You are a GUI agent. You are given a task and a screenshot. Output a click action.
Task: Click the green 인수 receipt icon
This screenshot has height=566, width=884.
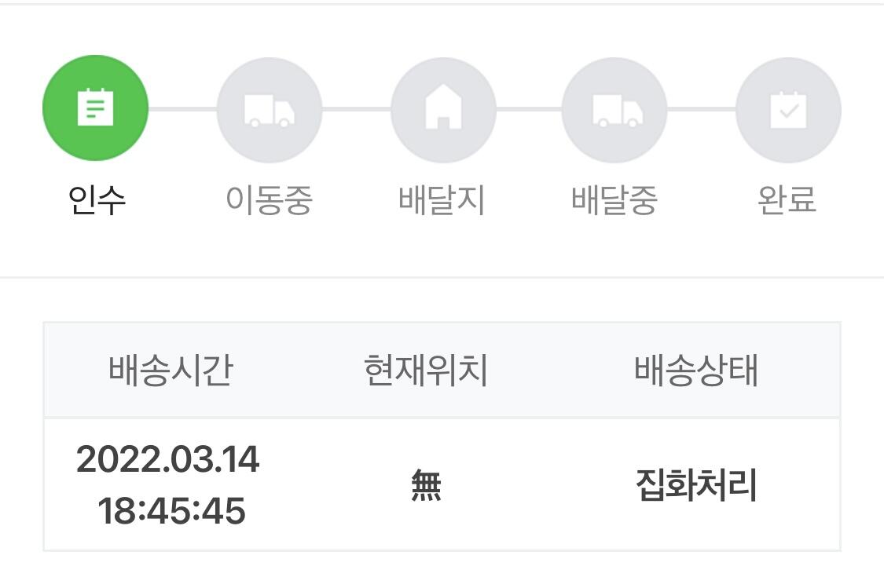click(x=95, y=108)
